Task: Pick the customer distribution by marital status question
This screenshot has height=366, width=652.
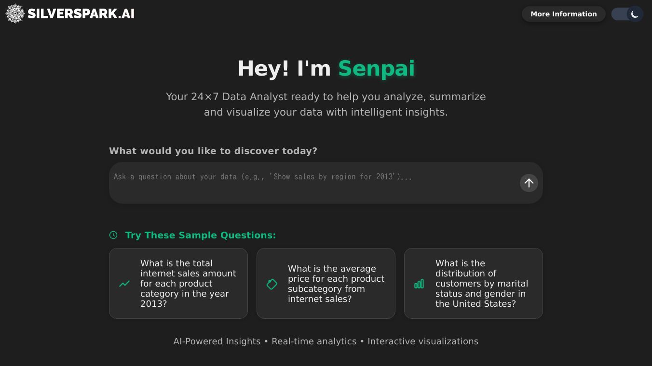Action: [481, 283]
